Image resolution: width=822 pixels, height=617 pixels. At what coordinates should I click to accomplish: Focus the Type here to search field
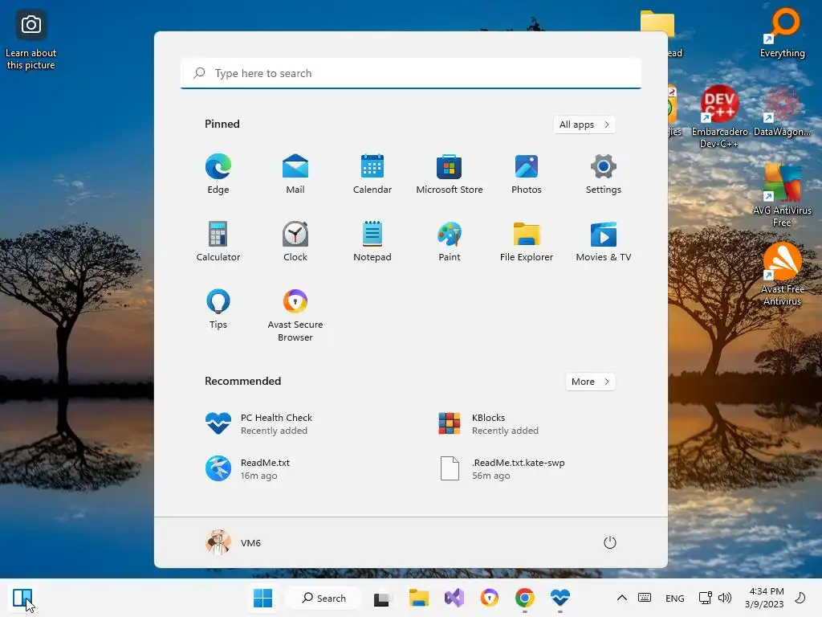pyautogui.click(x=410, y=73)
